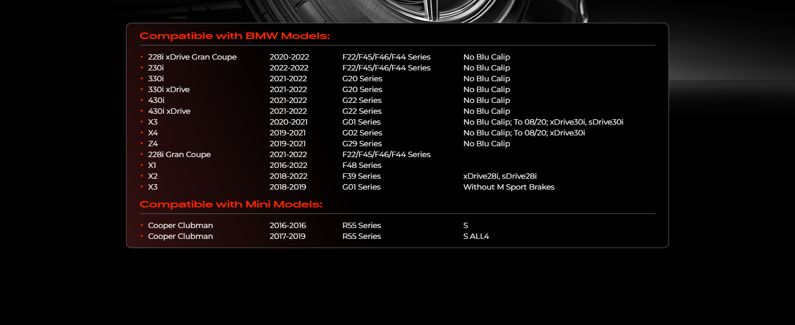Click the note ending 'xDrive30i, sDrive30i'
Viewport: 795px width, 325px height.
click(x=543, y=122)
